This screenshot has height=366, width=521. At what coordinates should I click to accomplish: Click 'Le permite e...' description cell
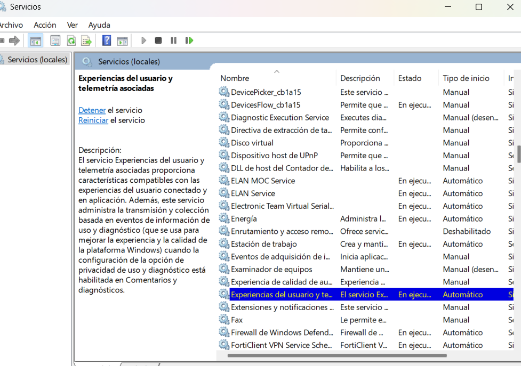(363, 320)
